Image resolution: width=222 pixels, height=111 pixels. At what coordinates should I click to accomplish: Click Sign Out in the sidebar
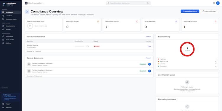tap(11, 107)
